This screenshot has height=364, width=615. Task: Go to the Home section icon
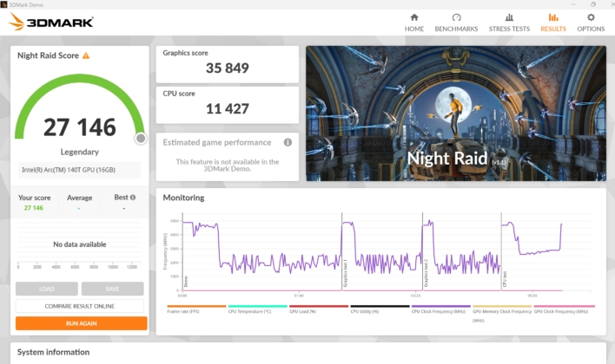(x=414, y=17)
